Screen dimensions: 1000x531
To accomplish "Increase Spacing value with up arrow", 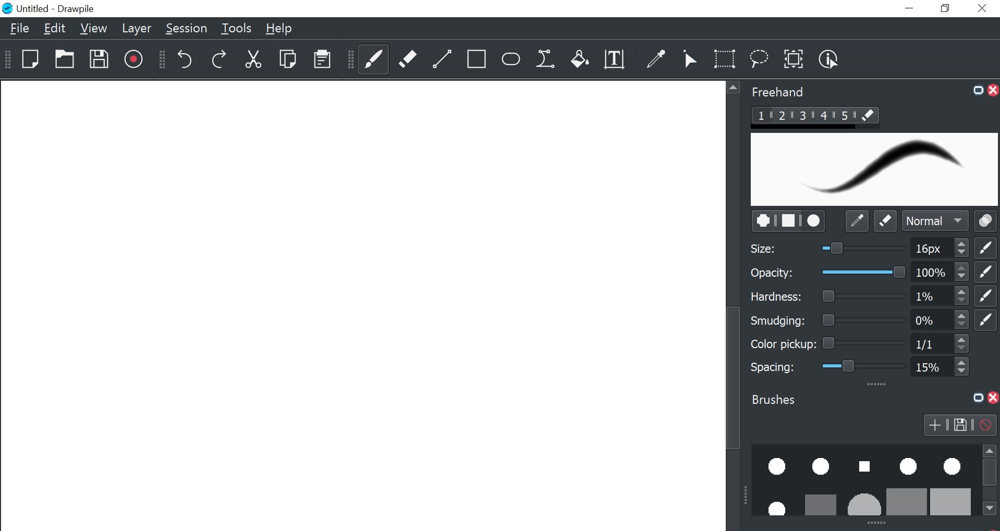I will click(961, 362).
